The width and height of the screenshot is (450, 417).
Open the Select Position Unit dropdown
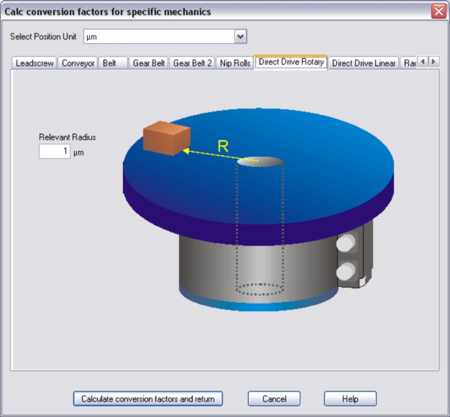pos(240,37)
